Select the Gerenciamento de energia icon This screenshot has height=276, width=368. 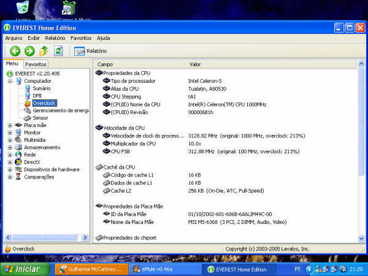(28, 110)
